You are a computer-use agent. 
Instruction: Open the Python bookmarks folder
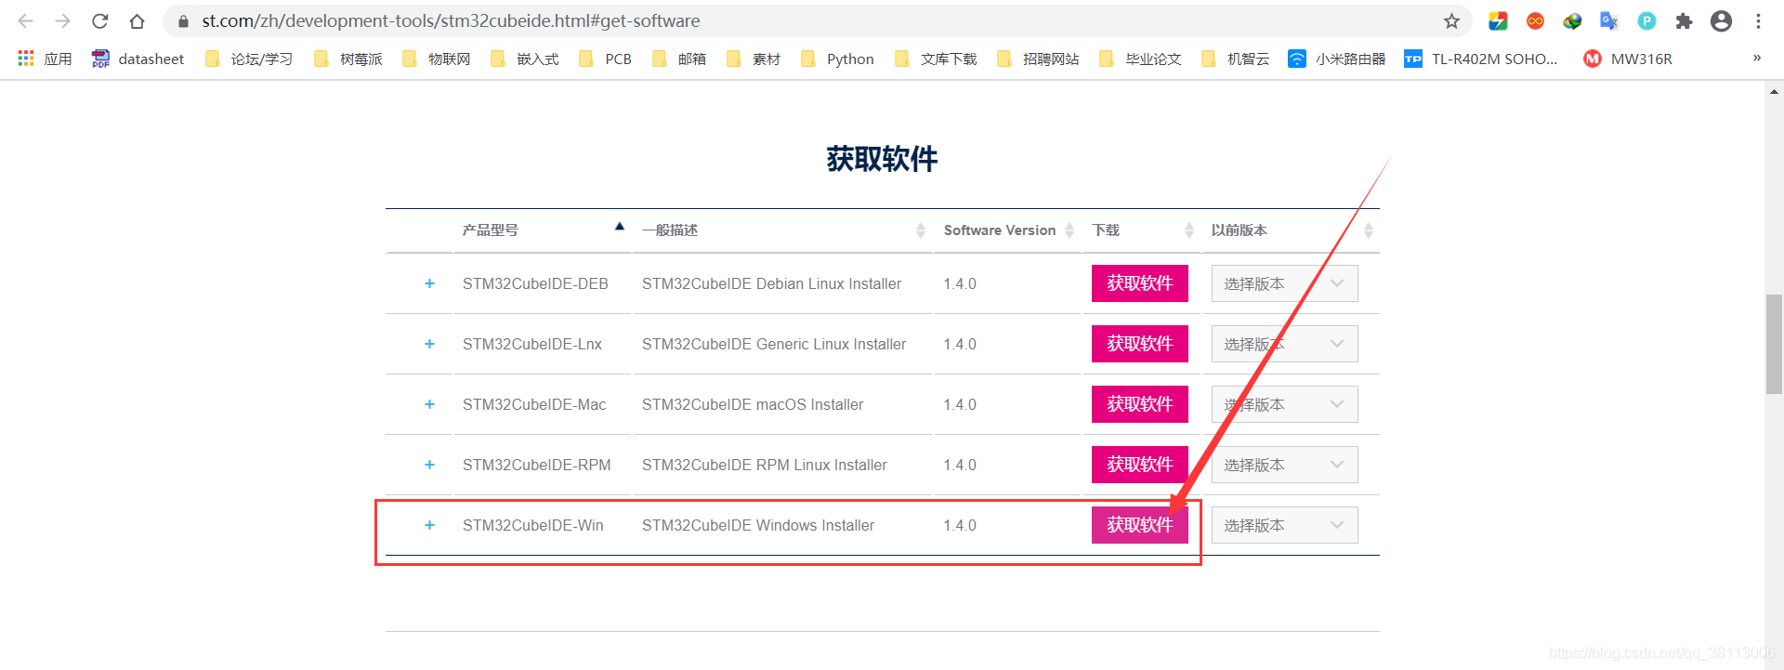coord(838,59)
